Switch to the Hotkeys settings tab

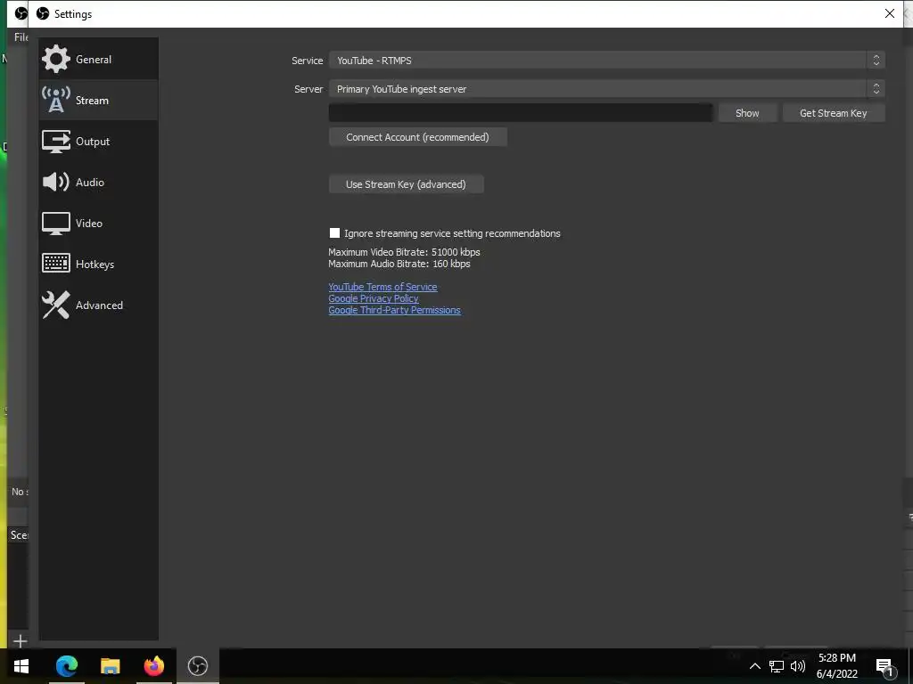(98, 264)
